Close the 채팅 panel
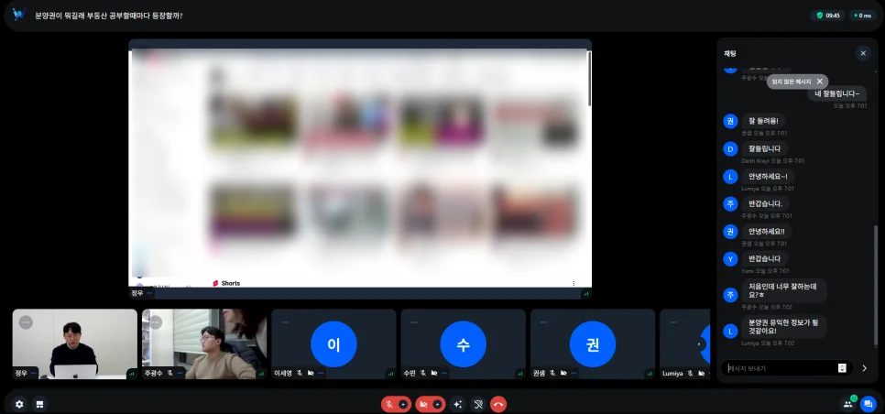Image resolution: width=885 pixels, height=414 pixels. (x=863, y=54)
